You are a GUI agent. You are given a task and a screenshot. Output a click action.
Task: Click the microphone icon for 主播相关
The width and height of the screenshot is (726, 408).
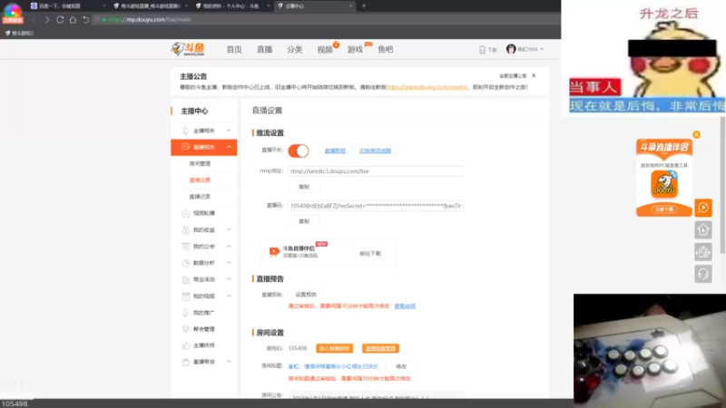click(x=186, y=131)
